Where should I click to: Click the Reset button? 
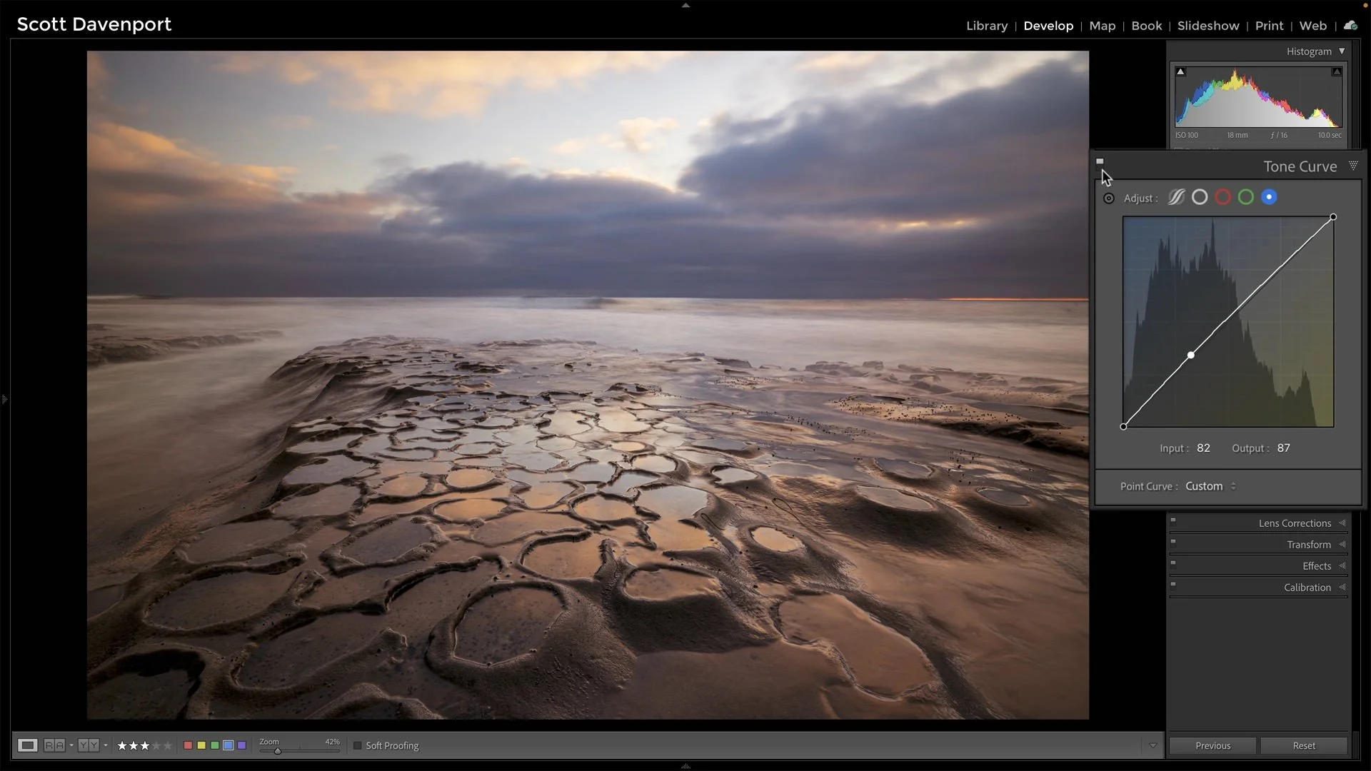1303,745
